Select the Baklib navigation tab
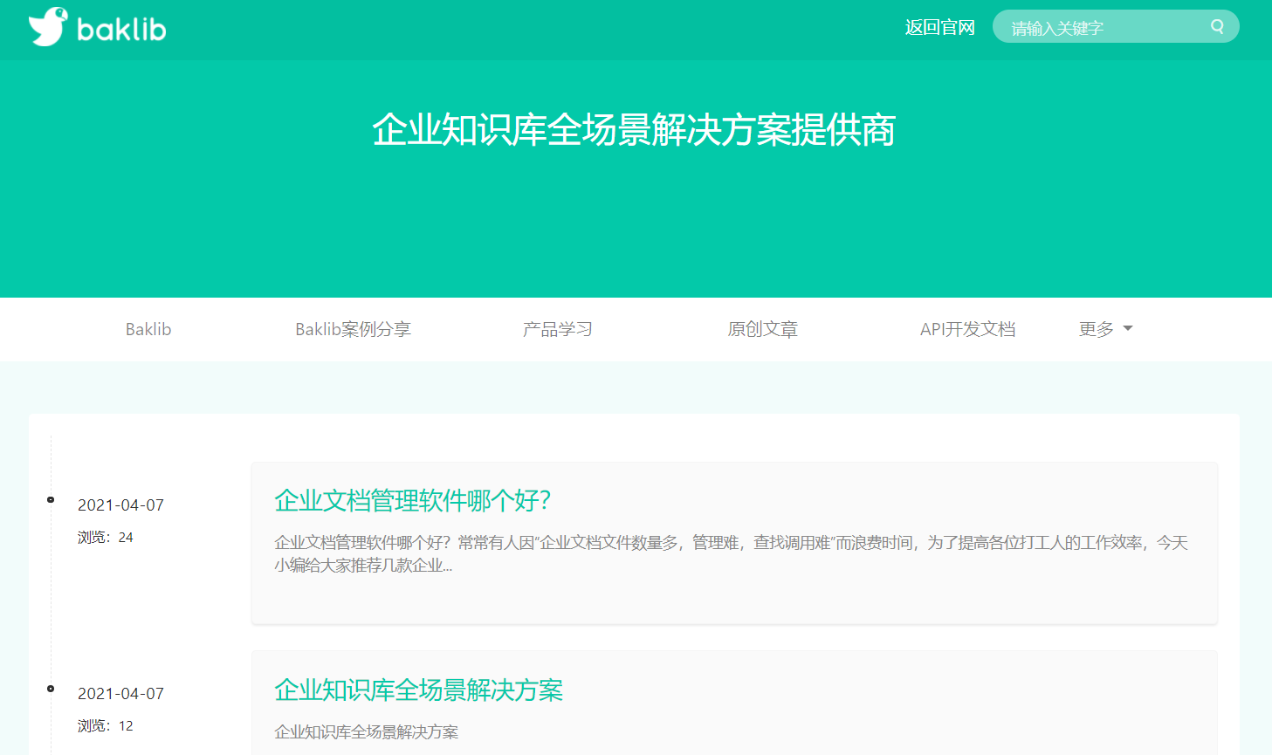The width and height of the screenshot is (1272, 755). 148,329
